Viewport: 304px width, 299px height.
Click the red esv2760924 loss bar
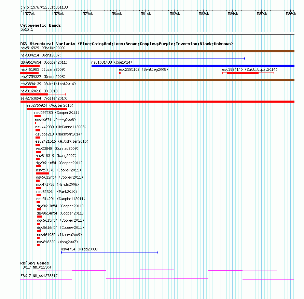(47, 109)
